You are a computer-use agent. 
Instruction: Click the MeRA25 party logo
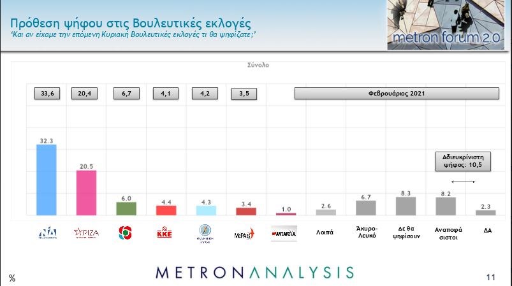245,233
